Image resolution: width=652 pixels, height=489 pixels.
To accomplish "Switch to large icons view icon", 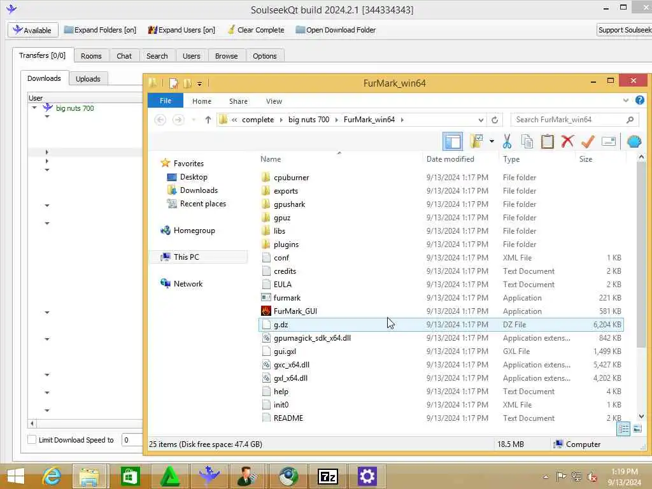I will coord(637,429).
